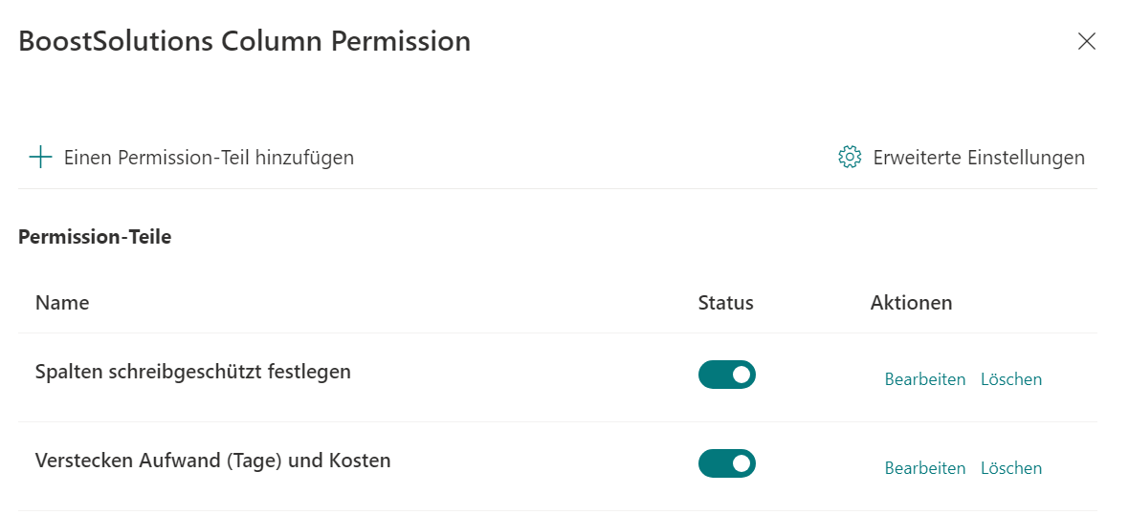This screenshot has width=1129, height=515.
Task: Click the 'Name' column header
Action: [x=62, y=303]
